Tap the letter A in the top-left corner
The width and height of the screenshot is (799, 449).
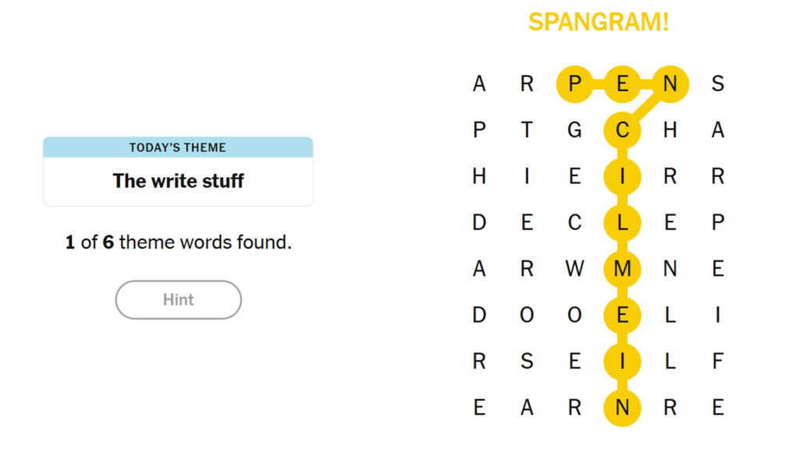[x=479, y=83]
